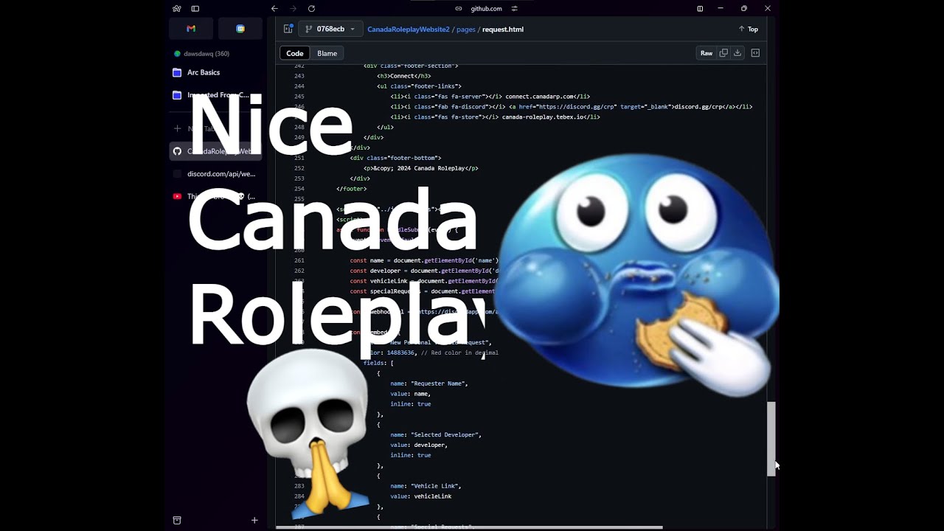Reload the page with refresh icon

click(311, 9)
